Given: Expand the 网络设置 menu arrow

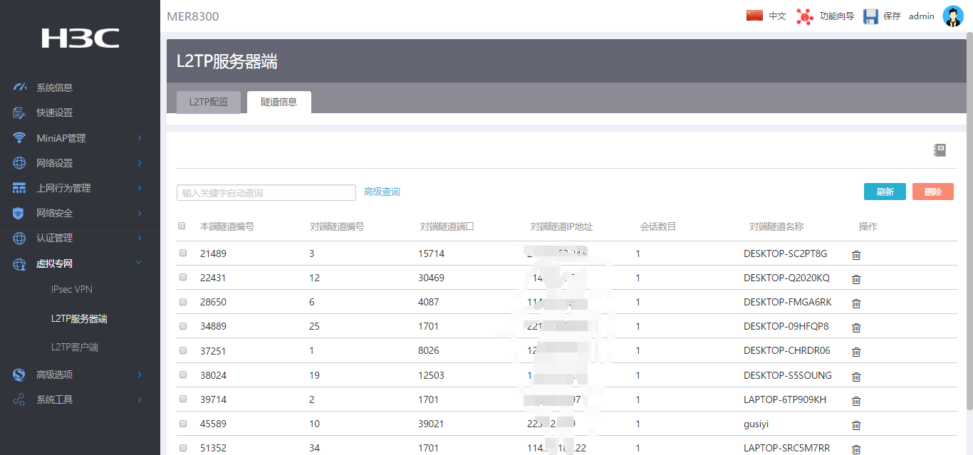Looking at the screenshot, I should (139, 163).
